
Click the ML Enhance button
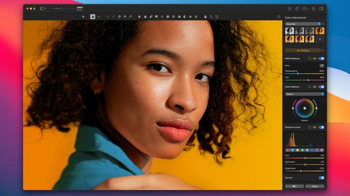point(303,50)
